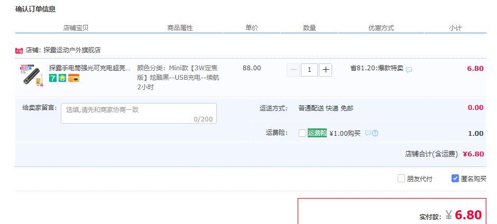Click the comment icon beside 爆款特卖
The width and height of the screenshot is (497, 224).
coord(409,70)
